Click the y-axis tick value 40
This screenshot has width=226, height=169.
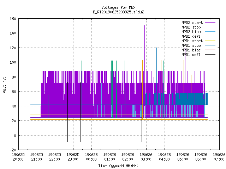coord(14,106)
